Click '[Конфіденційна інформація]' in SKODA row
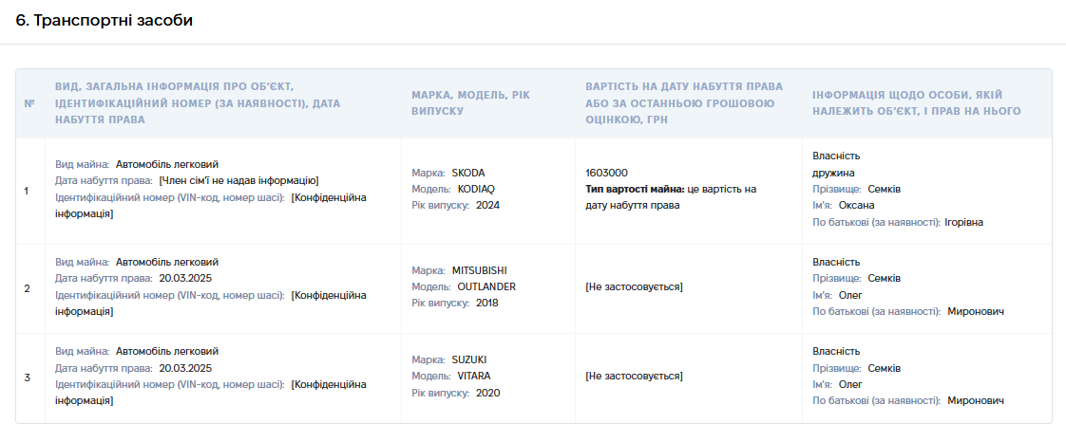 coord(211,205)
